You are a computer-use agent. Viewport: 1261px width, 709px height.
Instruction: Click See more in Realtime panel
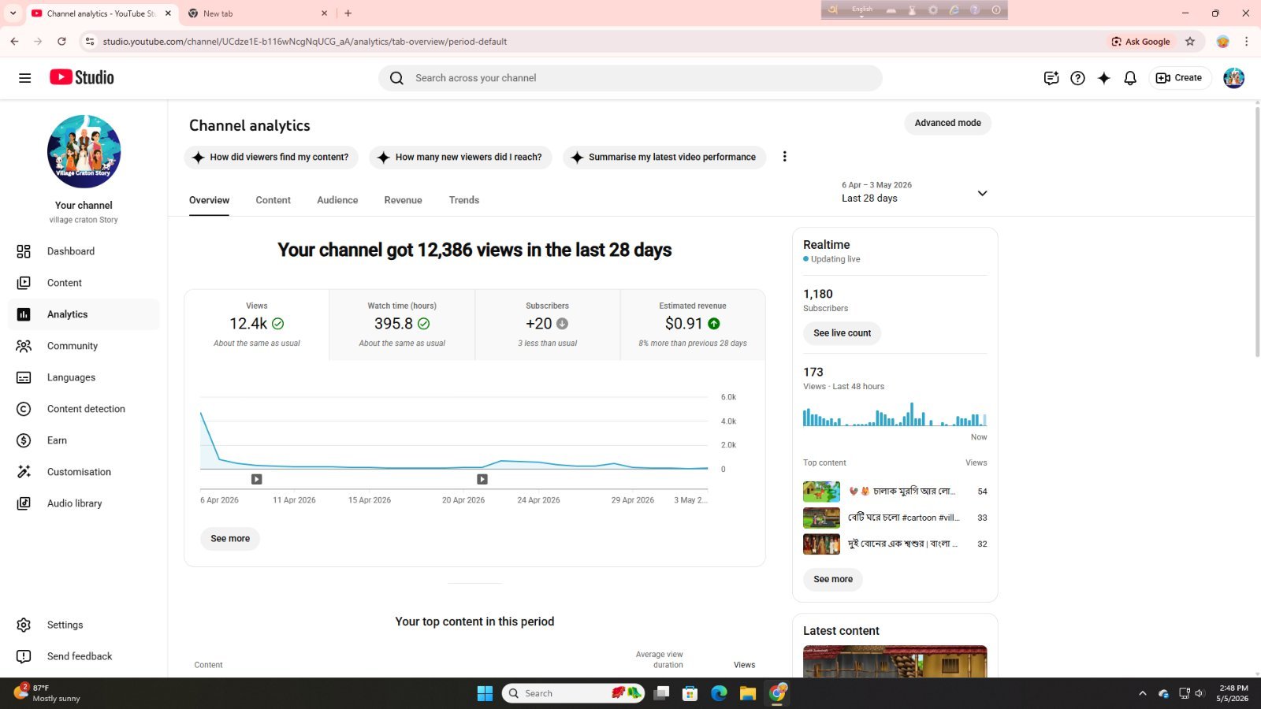[x=833, y=579]
